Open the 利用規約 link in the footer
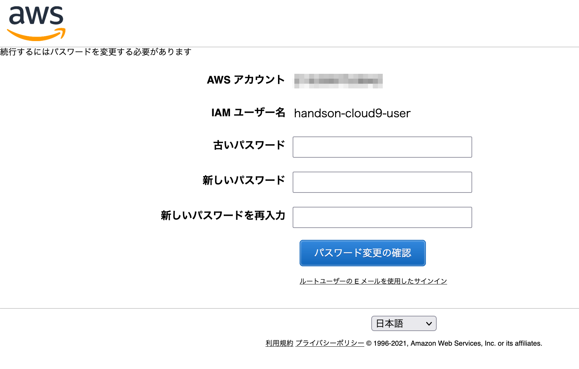579x369 pixels. click(x=279, y=343)
